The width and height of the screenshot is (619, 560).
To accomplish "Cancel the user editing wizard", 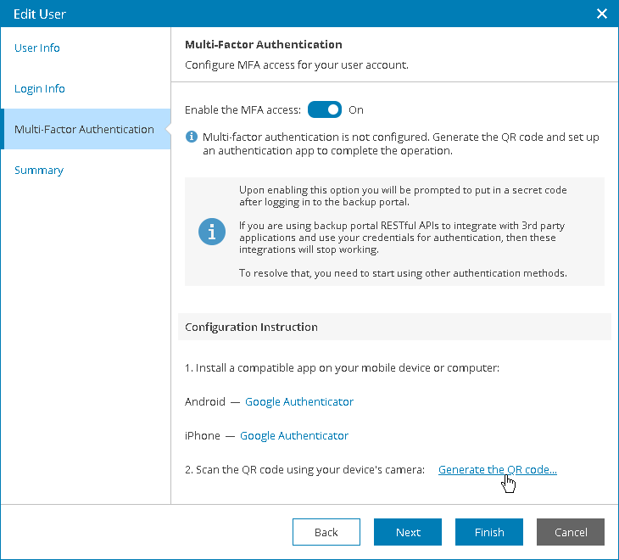I will (x=571, y=532).
